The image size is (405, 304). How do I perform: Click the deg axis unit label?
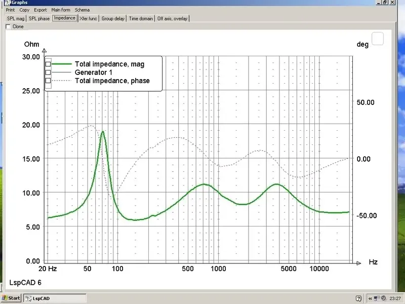click(x=362, y=45)
